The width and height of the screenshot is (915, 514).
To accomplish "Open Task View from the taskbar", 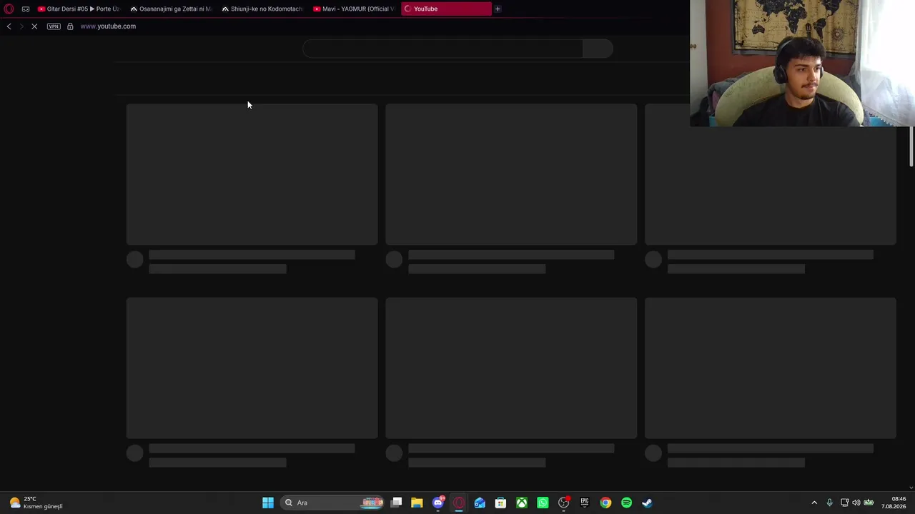I will coord(397,503).
